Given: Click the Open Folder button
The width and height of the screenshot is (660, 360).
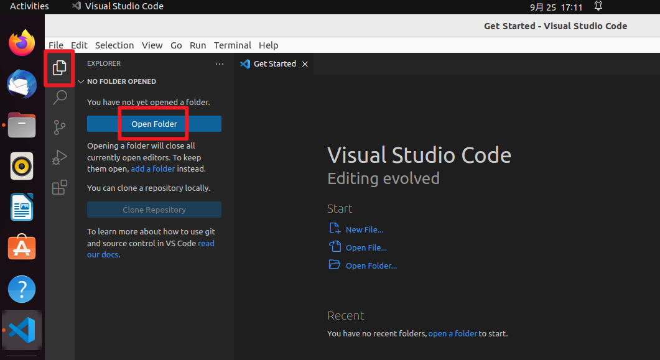Looking at the screenshot, I should pos(154,123).
